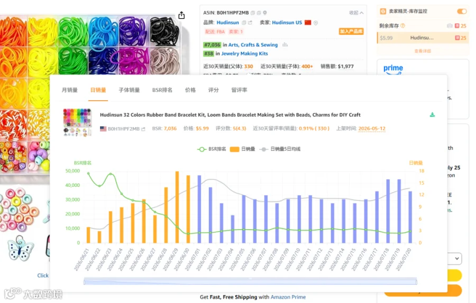Click the 销售额 $1,977 value
Screen dimensions: 476x303
346,67
